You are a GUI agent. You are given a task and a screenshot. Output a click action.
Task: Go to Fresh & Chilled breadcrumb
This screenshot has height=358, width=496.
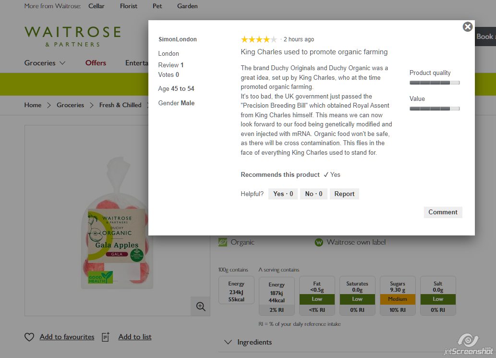(120, 105)
